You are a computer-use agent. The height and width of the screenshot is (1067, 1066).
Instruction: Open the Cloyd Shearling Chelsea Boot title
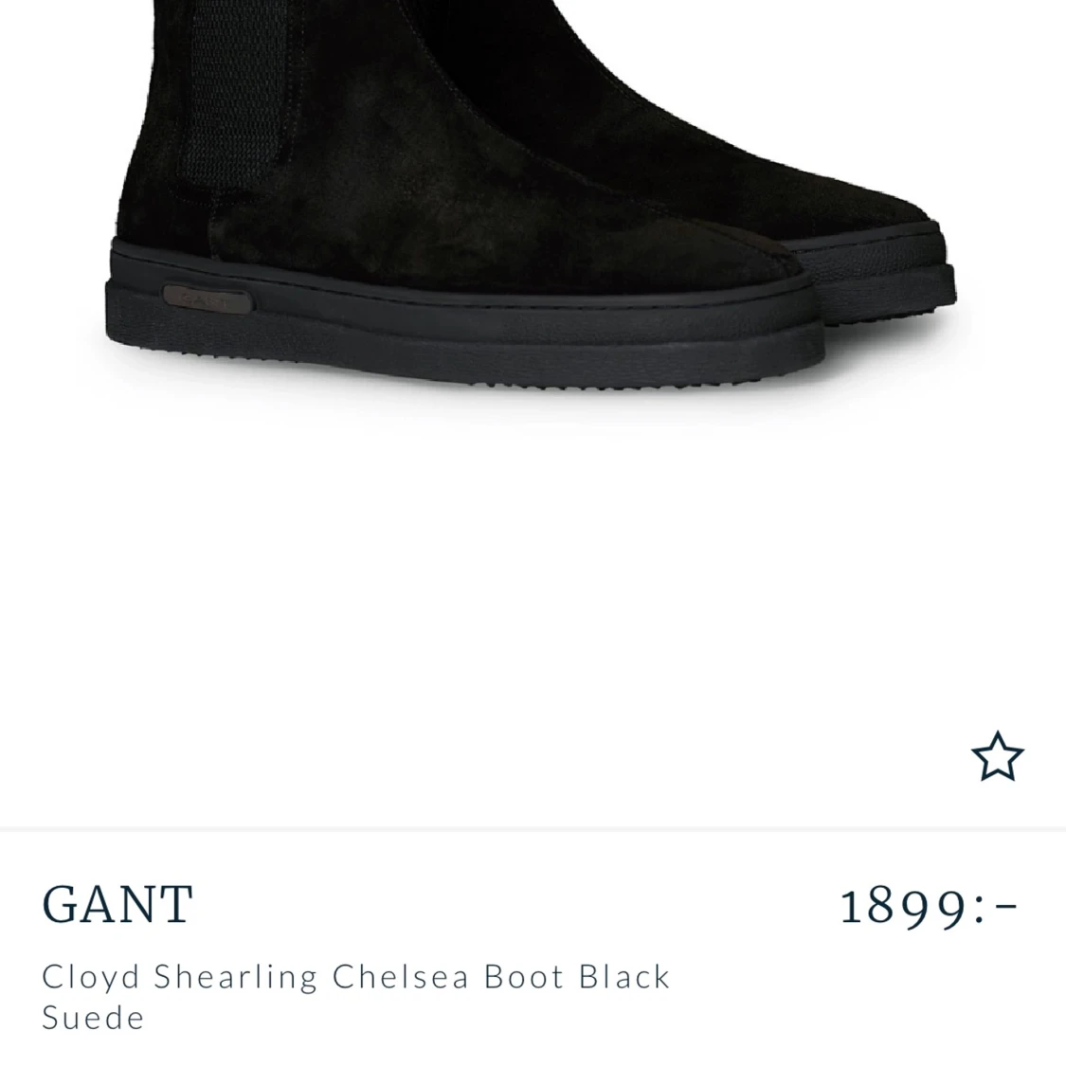pyautogui.click(x=355, y=997)
